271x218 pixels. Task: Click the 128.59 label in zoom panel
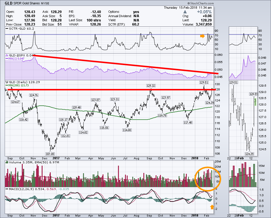pos(254,94)
